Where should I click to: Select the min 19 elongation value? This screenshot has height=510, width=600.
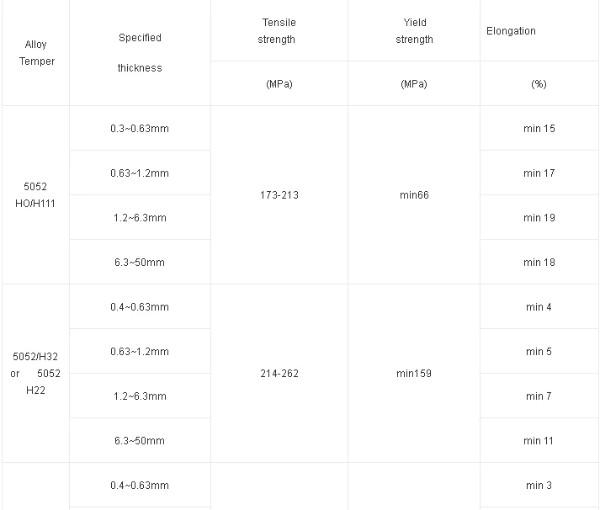click(539, 218)
